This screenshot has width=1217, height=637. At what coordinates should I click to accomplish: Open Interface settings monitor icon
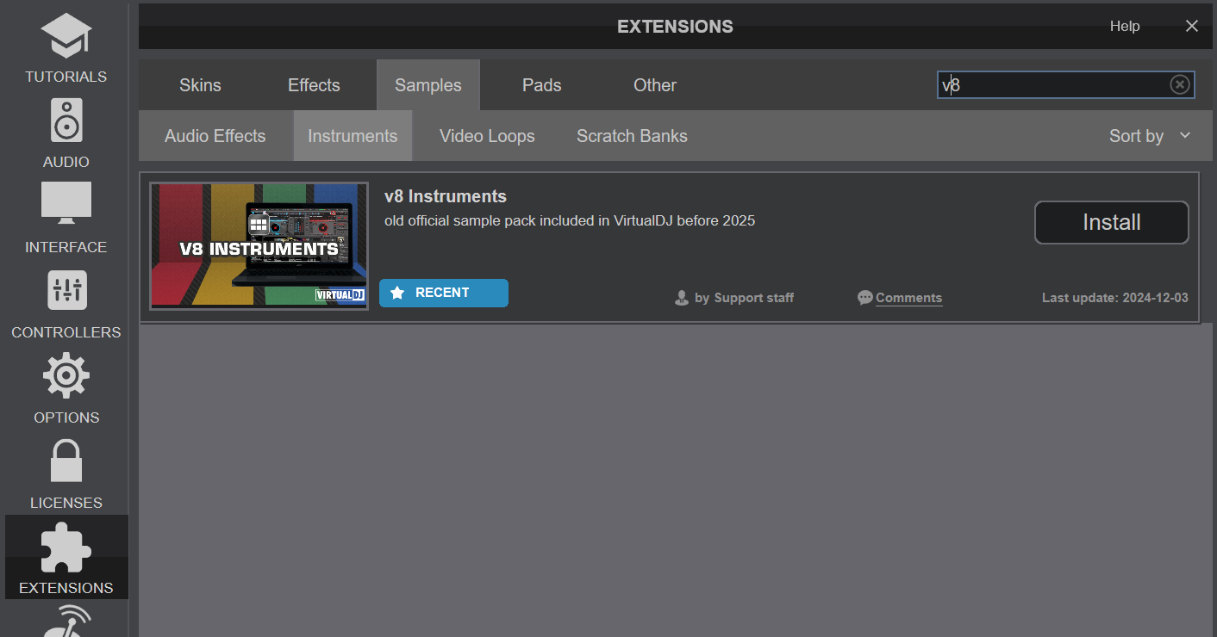(x=66, y=204)
